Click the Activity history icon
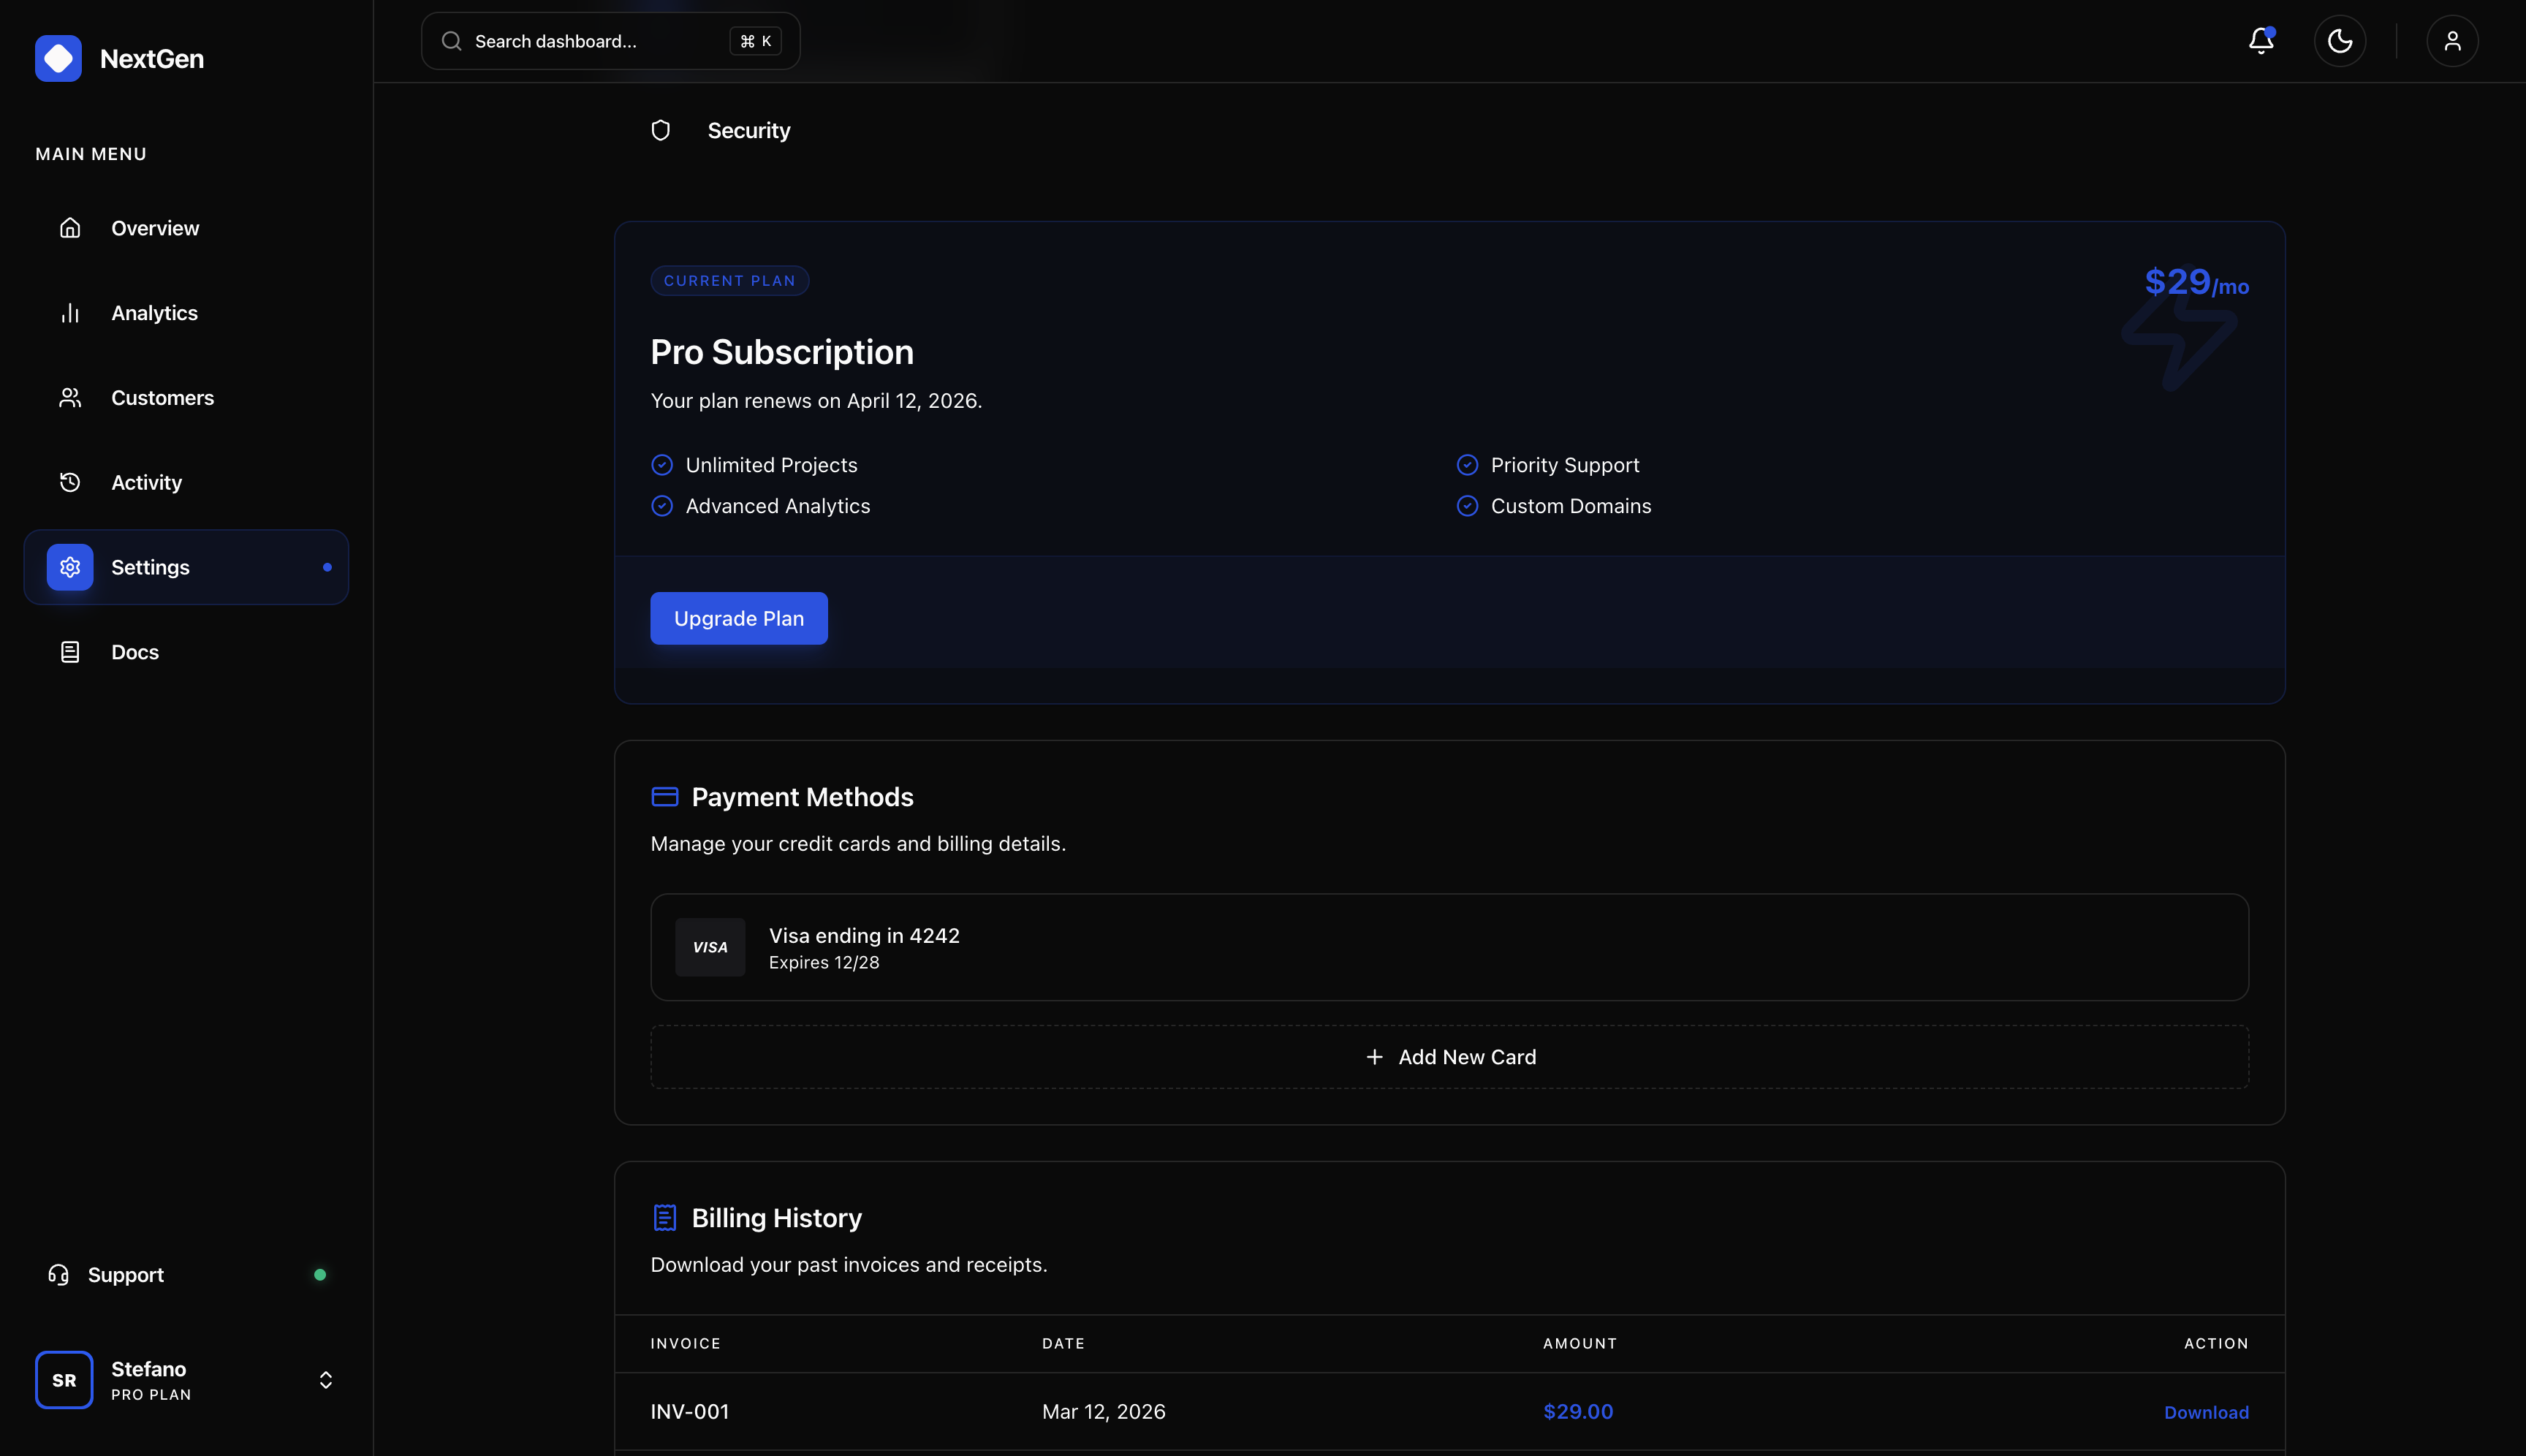Screen dimensions: 2526x1456 point(70,482)
